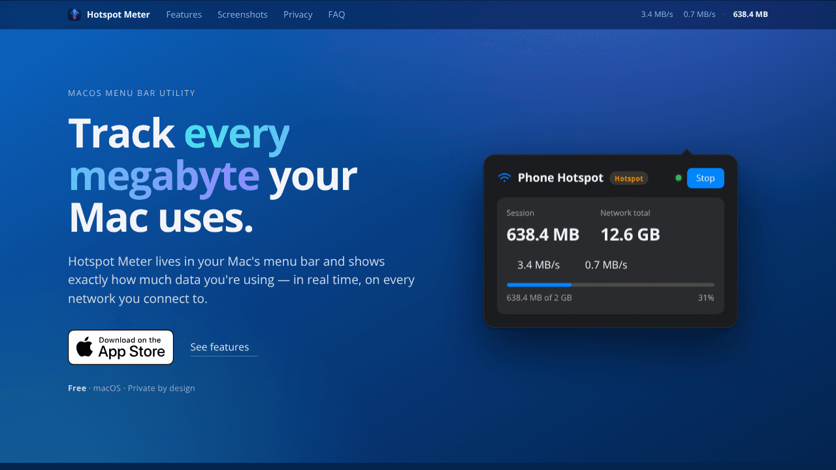
Task: Click the Hotspot Meter brand name in header
Action: click(x=118, y=14)
